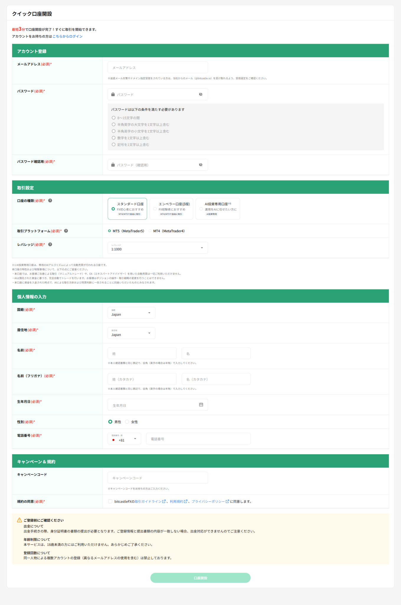Focus the メールアドレス input field

[x=158, y=68]
